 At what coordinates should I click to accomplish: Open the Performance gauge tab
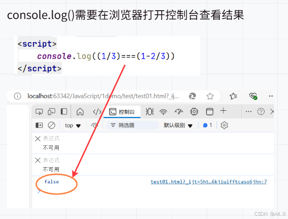(179, 112)
